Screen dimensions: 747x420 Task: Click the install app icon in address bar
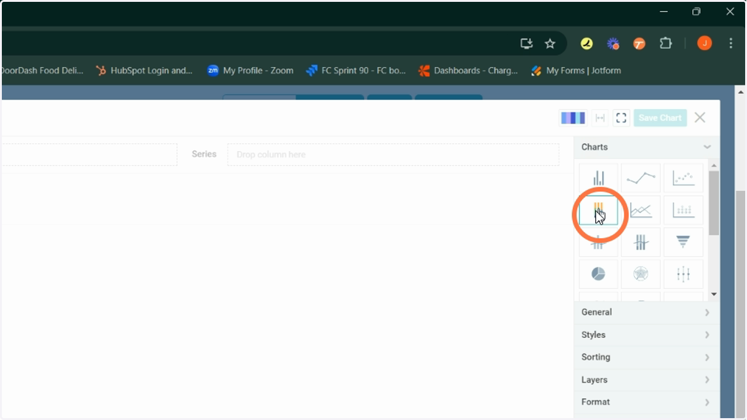pyautogui.click(x=527, y=44)
